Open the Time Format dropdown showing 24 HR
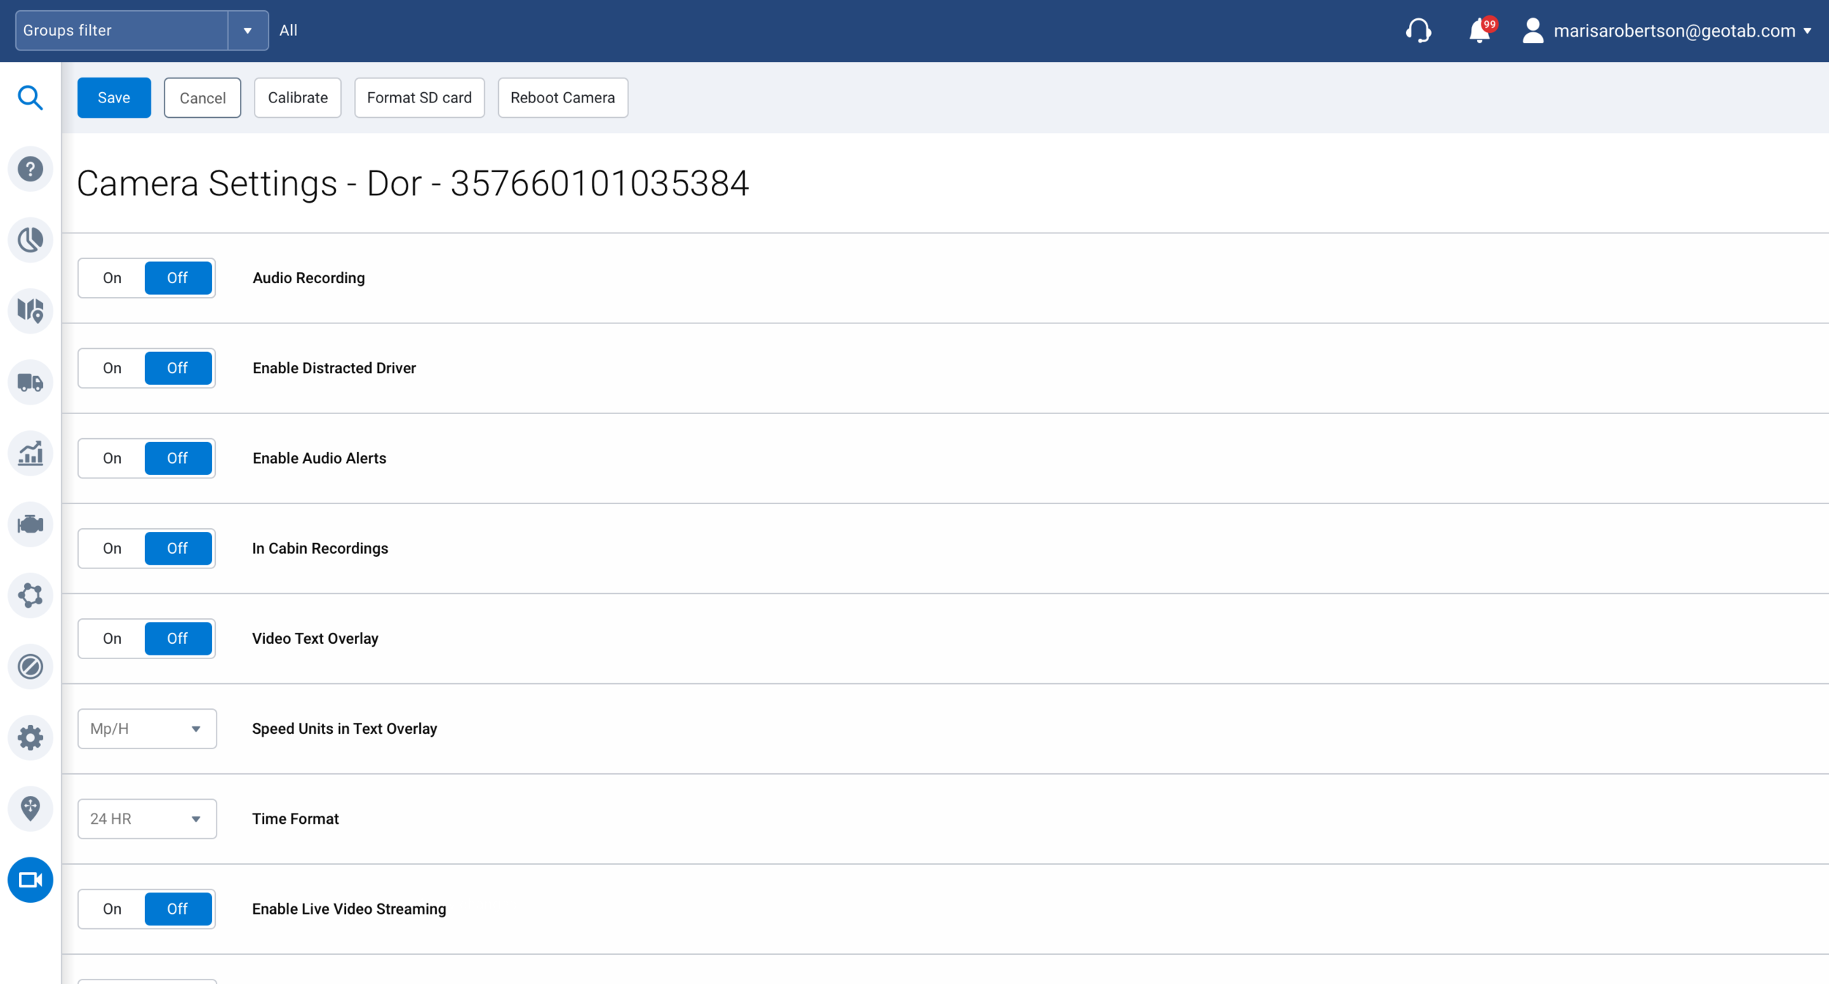The height and width of the screenshot is (984, 1829). click(x=146, y=819)
